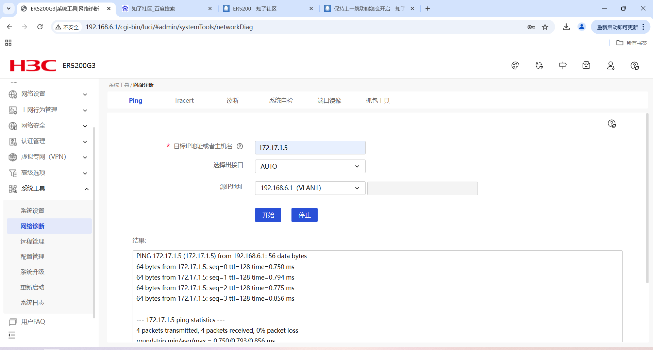Open the 源IP地址 VLAN1 dropdown

310,188
